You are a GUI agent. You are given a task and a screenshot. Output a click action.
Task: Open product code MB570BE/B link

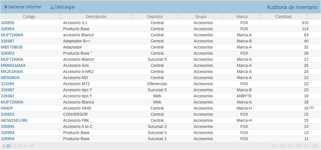point(12,47)
